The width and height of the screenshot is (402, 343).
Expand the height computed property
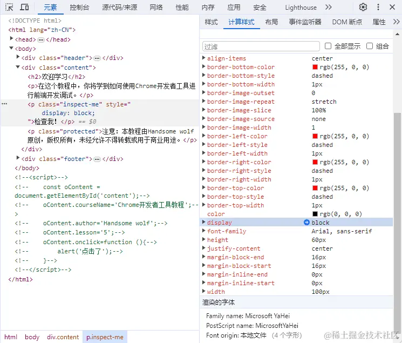pyautogui.click(x=204, y=239)
